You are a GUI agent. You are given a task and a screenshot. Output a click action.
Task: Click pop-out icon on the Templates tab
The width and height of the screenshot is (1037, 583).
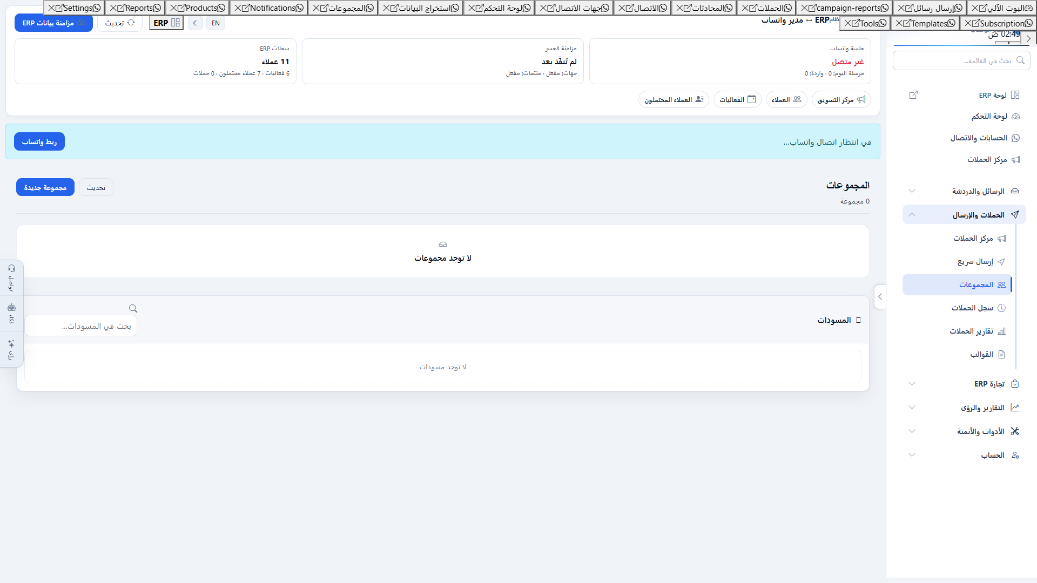[907, 23]
